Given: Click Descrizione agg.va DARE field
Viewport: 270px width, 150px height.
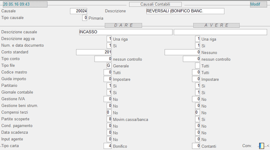Looking at the screenshot, I should pos(109,38).
